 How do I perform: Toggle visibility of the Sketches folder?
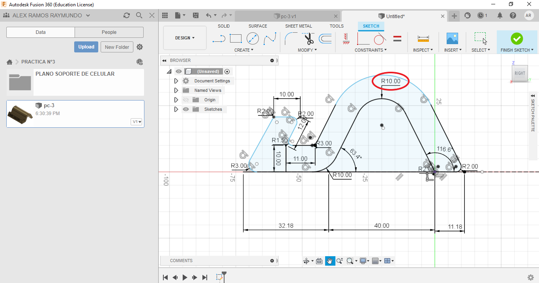pyautogui.click(x=185, y=109)
